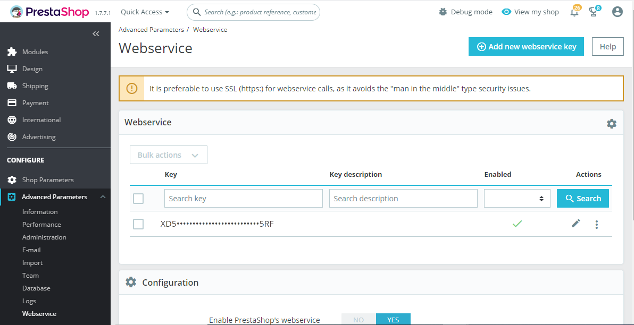Click Advanced Parameters breadcrumb link
The image size is (634, 325).
(x=151, y=29)
